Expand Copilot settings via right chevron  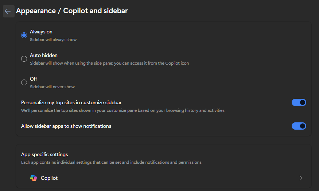point(300,178)
